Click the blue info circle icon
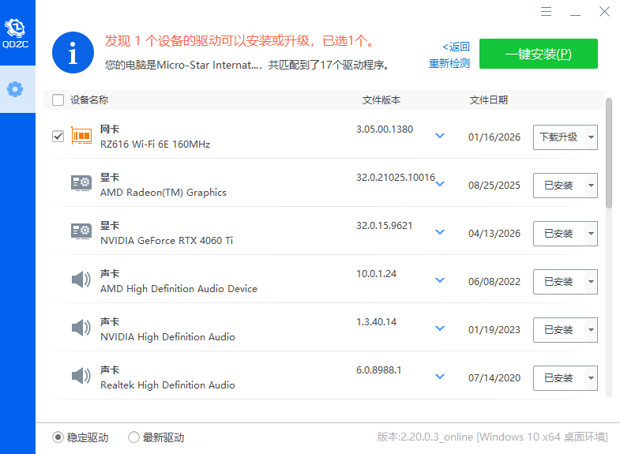Image resolution: width=620 pixels, height=454 pixels. pos(73,53)
